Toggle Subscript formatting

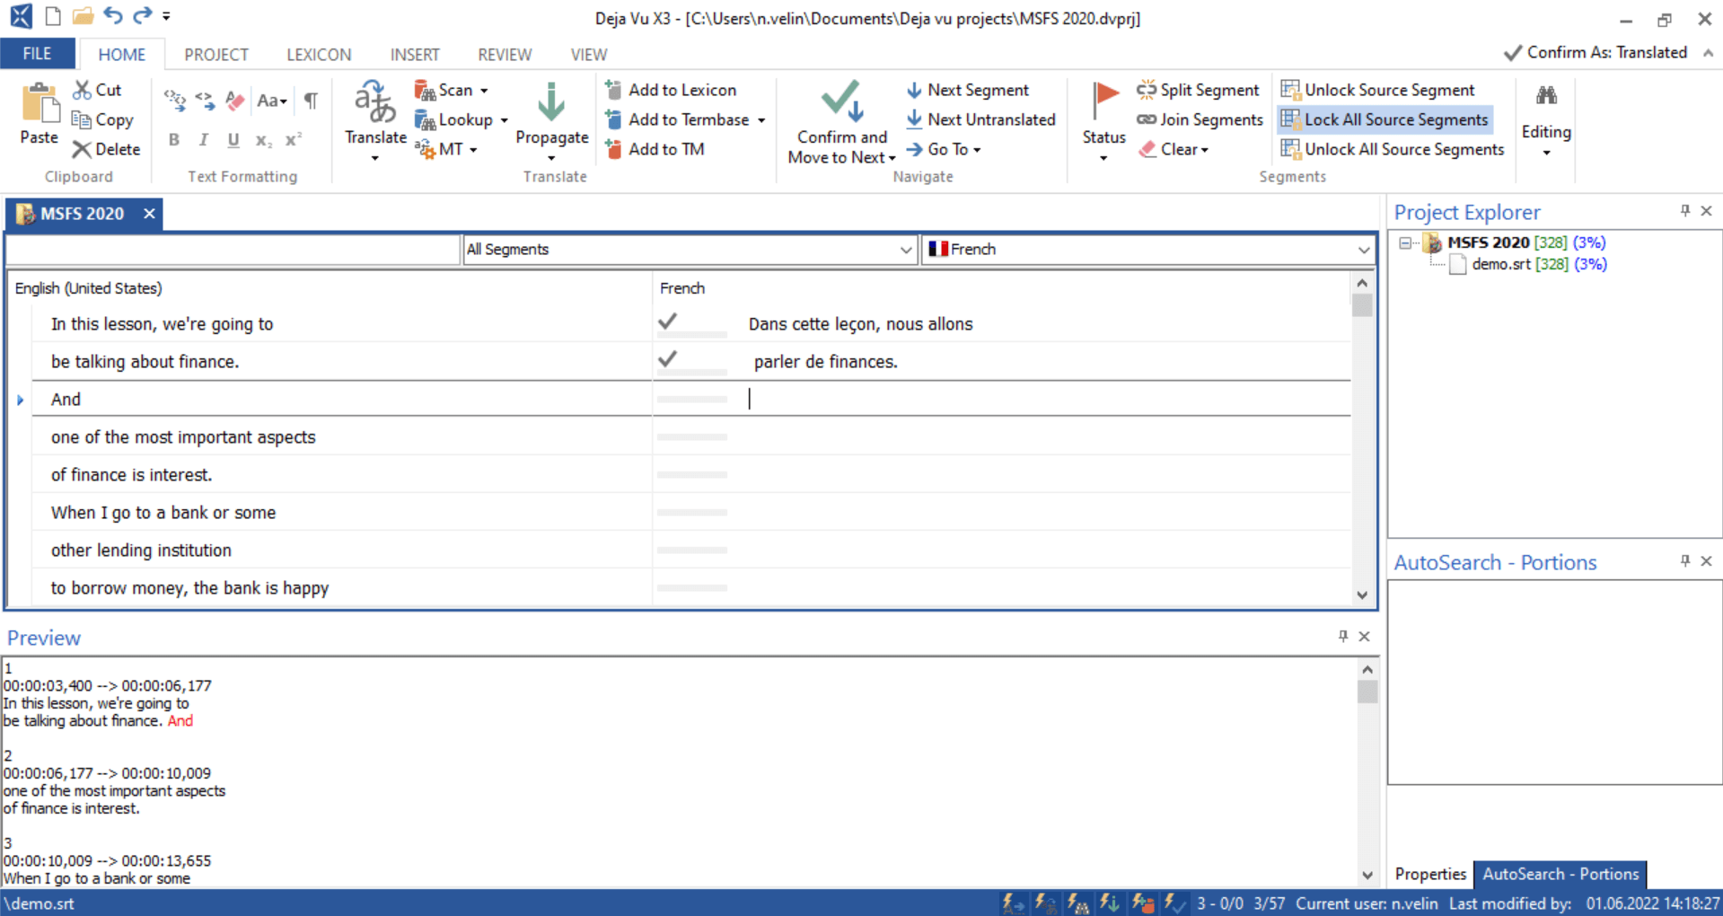(x=263, y=140)
